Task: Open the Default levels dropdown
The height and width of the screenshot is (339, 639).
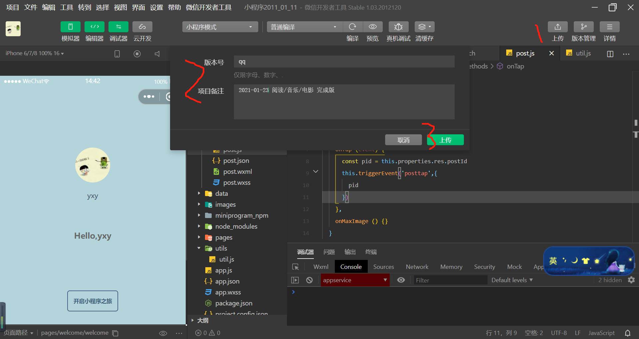Action: 512,280
